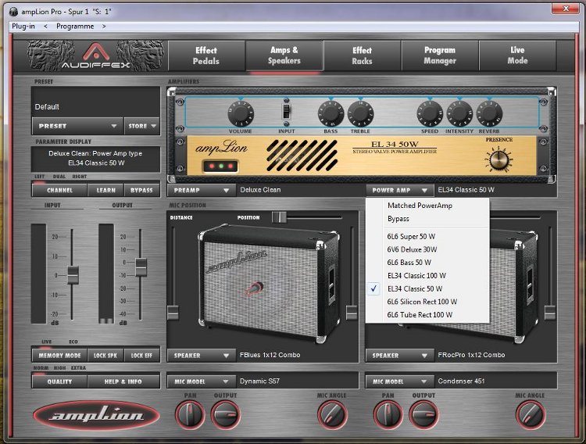
Task: Switch to the Amps & Speakers tab
Action: click(x=284, y=55)
